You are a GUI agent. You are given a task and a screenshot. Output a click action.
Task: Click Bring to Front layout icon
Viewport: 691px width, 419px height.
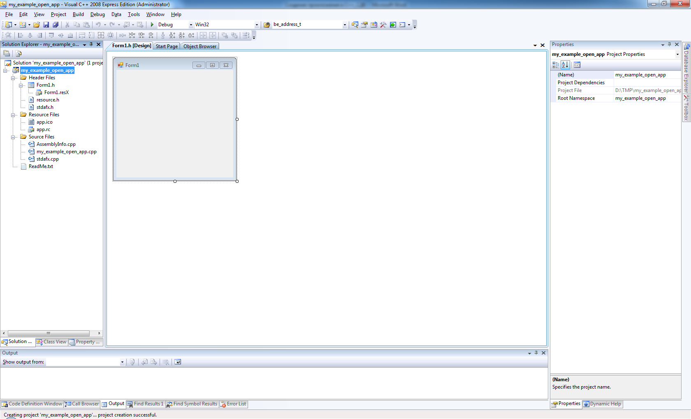(225, 35)
